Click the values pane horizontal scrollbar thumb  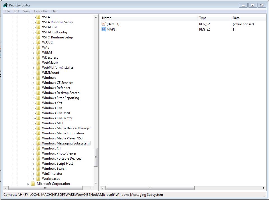tap(150, 188)
